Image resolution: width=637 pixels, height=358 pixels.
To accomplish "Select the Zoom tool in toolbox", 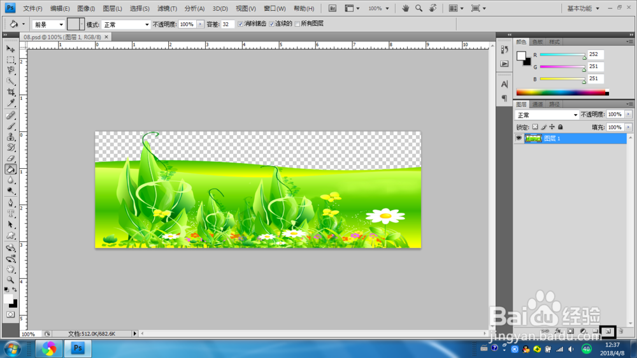I will 11,280.
